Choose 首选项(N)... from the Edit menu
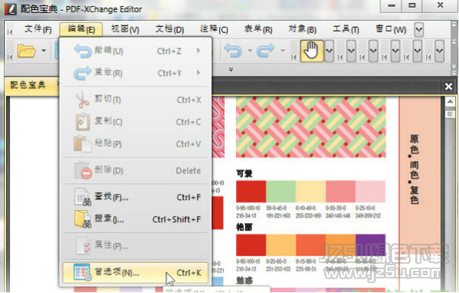The width and height of the screenshot is (459, 293). tap(135, 272)
